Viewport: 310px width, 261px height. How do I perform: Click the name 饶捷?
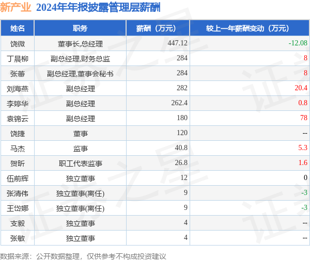(x=18, y=134)
